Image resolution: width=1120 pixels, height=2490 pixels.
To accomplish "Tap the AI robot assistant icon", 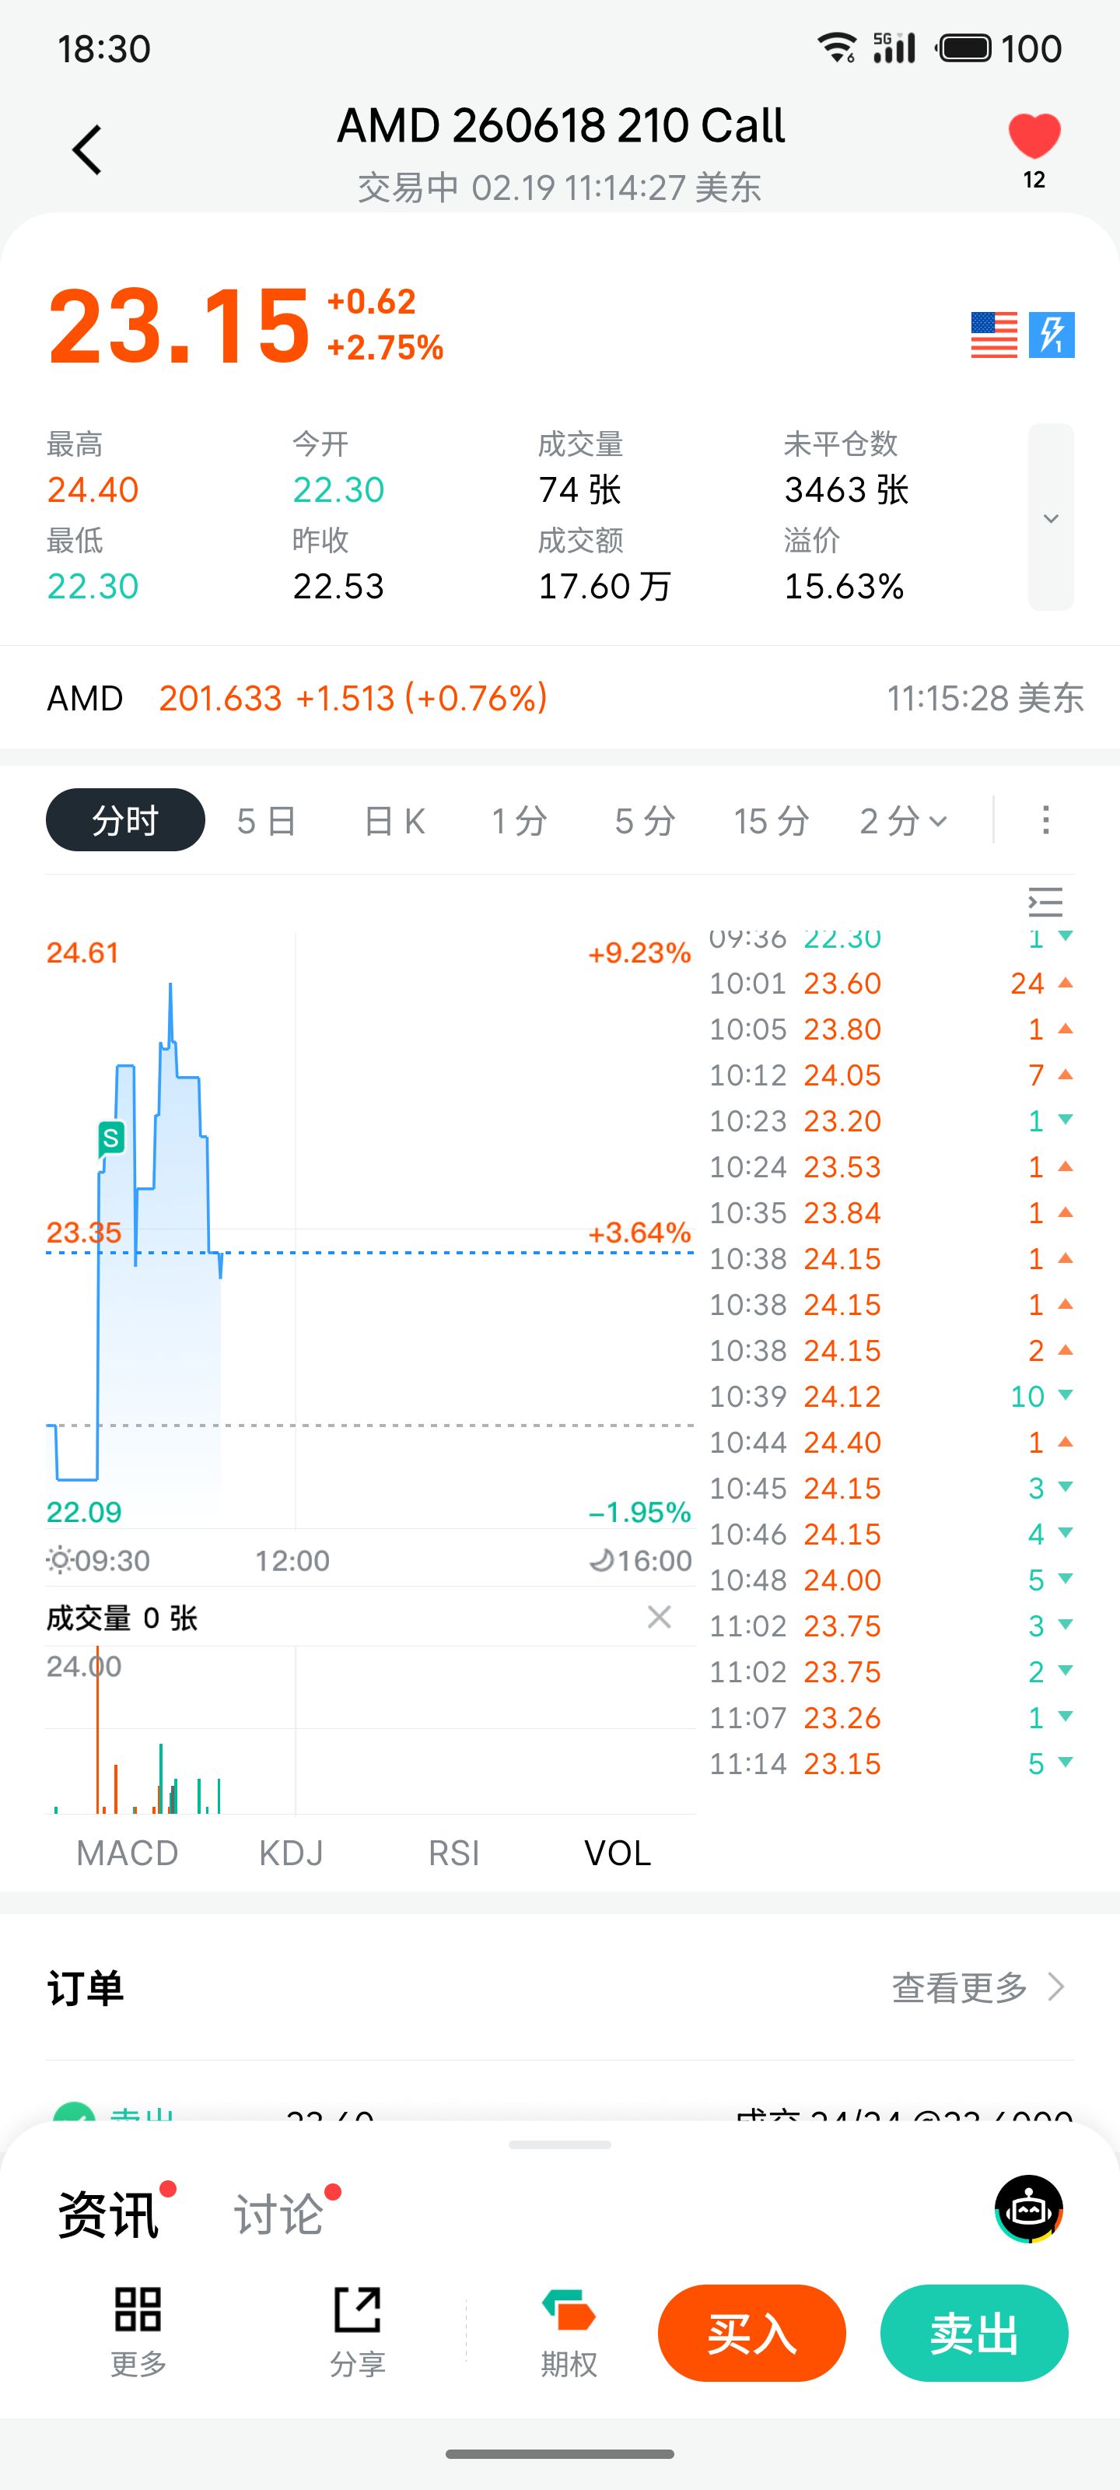I will (1028, 2209).
